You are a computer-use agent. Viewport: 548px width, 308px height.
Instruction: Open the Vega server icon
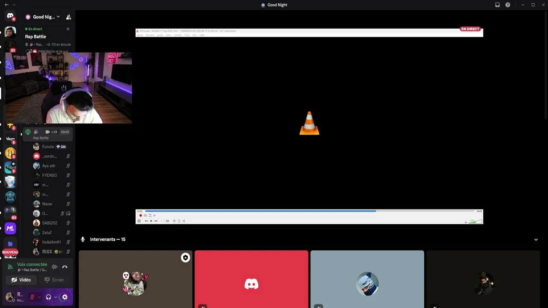point(10,139)
